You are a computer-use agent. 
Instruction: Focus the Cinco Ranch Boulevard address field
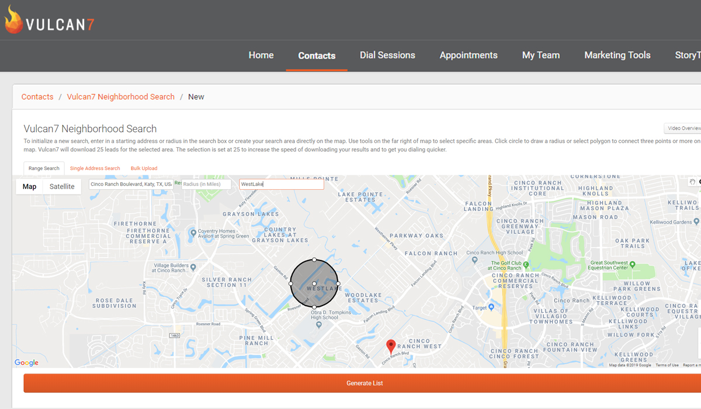click(131, 184)
